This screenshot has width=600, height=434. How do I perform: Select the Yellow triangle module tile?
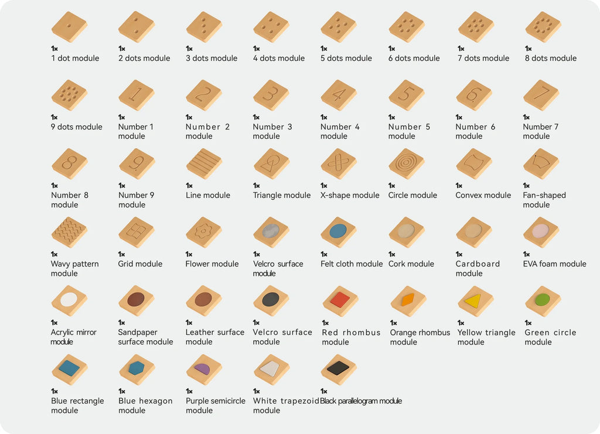pyautogui.click(x=476, y=301)
